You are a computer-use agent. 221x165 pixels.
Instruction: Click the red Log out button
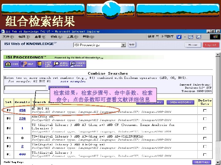[211, 45]
